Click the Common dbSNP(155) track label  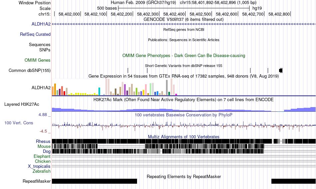30,71
